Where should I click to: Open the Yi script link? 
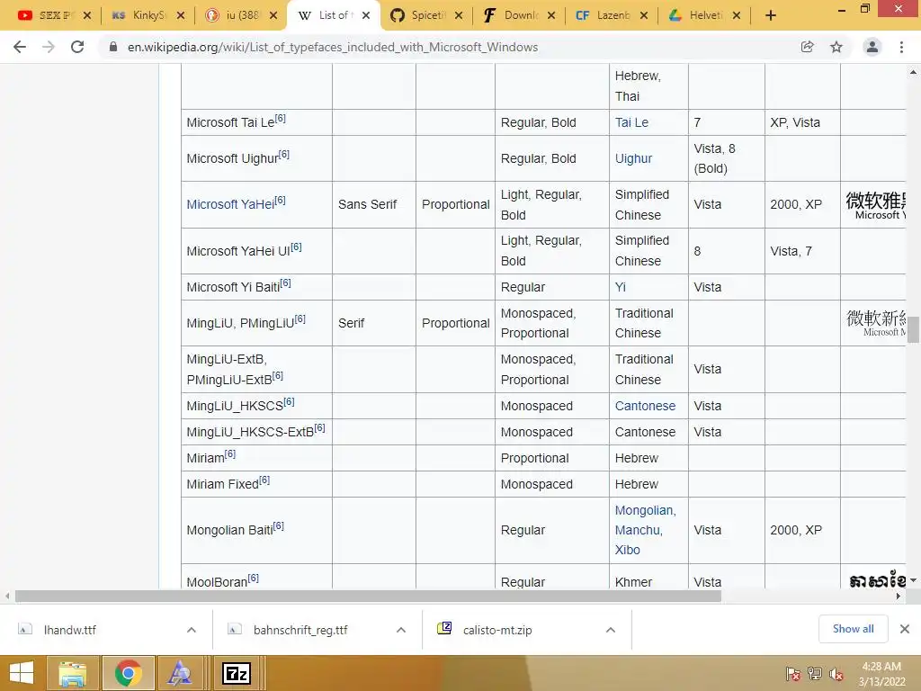(621, 287)
